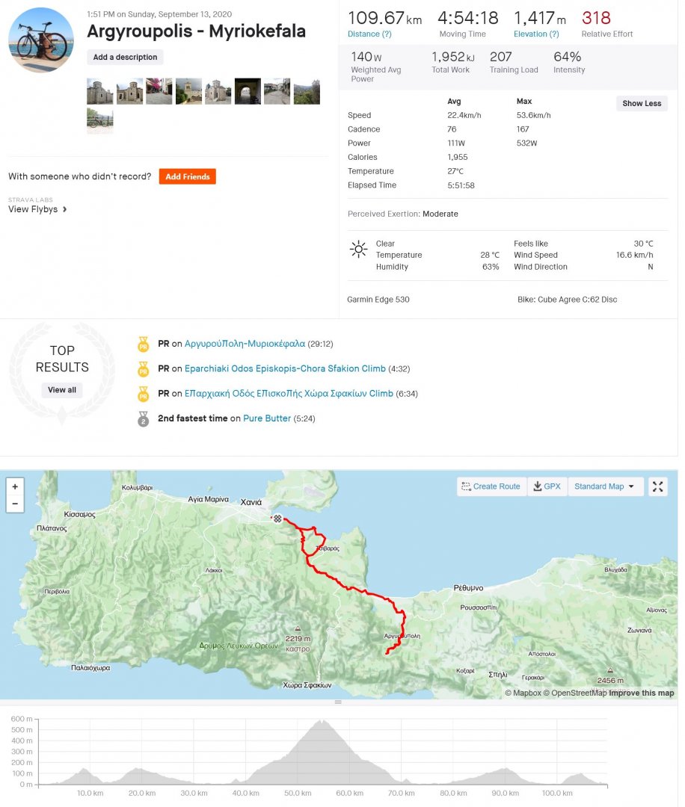
Task: Click the Create Route button
Action: pos(491,486)
